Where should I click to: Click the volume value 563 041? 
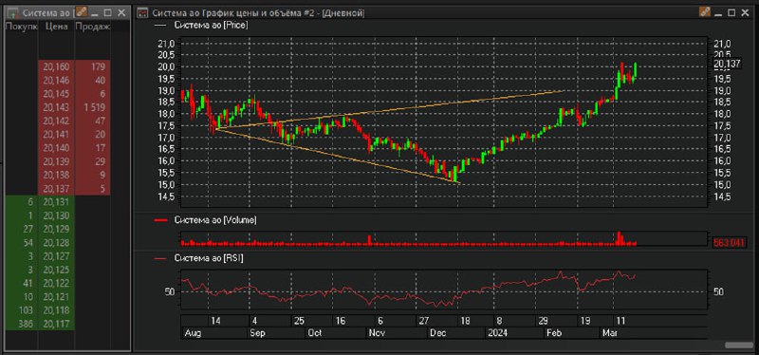coord(729,242)
